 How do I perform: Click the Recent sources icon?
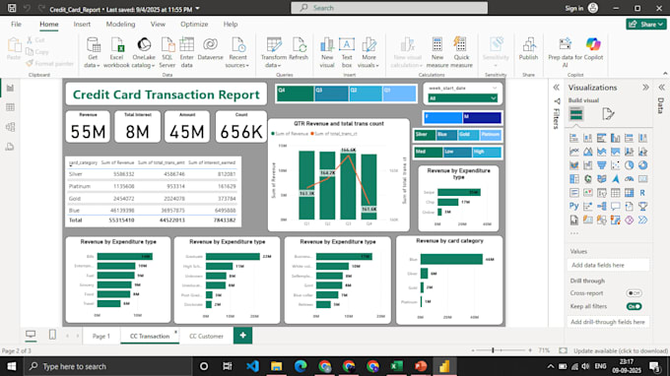coord(238,44)
